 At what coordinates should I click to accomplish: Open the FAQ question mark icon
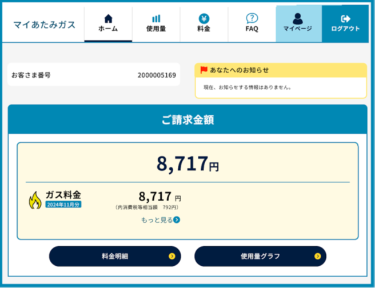click(252, 18)
